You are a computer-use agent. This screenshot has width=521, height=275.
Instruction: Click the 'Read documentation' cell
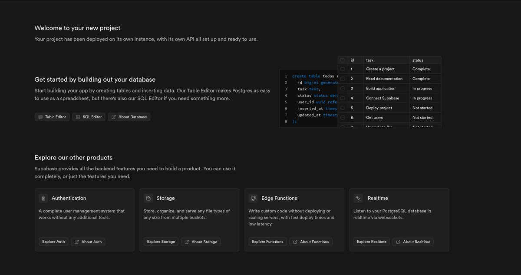tap(386, 79)
